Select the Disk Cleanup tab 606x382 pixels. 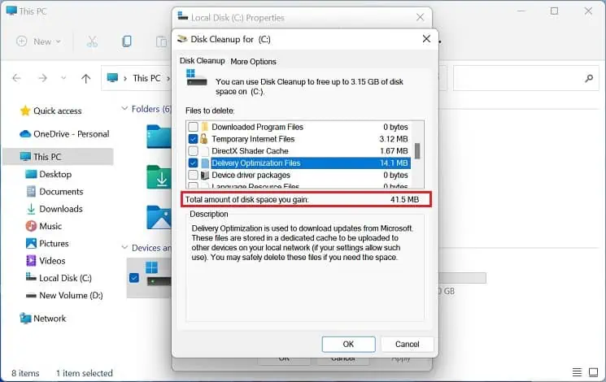(x=202, y=61)
